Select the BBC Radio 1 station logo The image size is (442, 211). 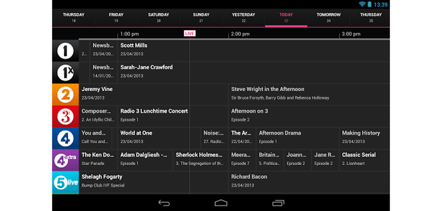(65, 51)
